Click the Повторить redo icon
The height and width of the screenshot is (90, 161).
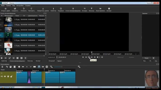pos(31,9)
